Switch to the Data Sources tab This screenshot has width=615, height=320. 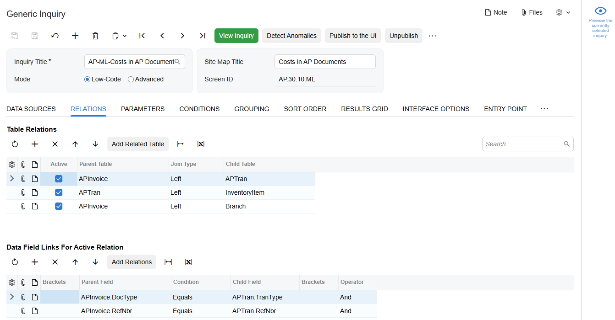click(31, 109)
